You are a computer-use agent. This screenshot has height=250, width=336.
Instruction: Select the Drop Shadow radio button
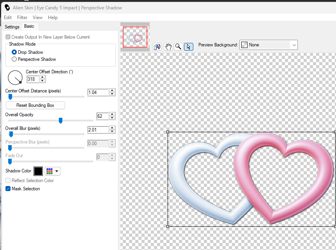pyautogui.click(x=14, y=52)
